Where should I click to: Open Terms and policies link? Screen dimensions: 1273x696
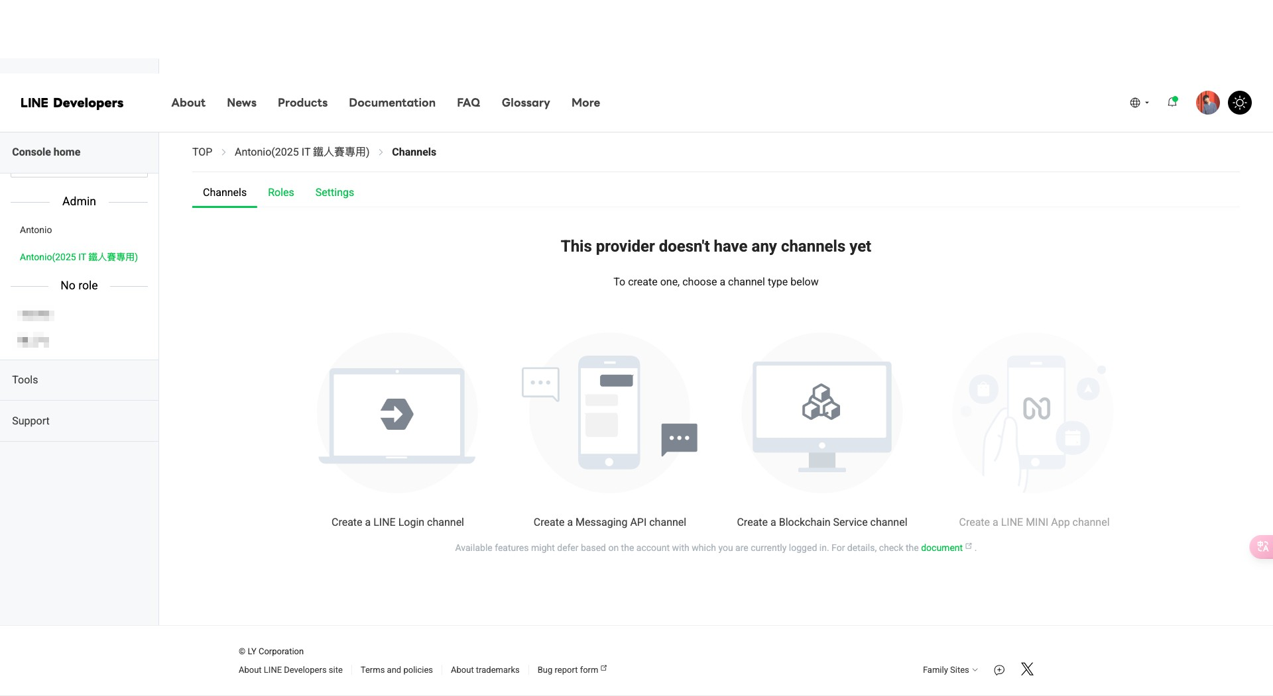[396, 670]
